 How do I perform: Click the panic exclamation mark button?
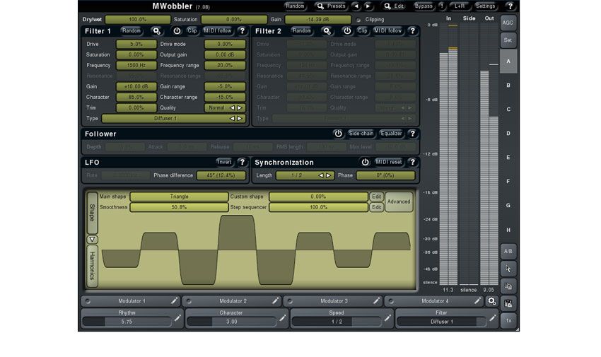pos(441,6)
